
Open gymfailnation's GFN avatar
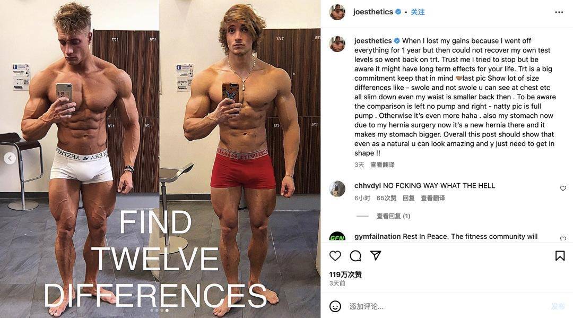pyautogui.click(x=337, y=236)
